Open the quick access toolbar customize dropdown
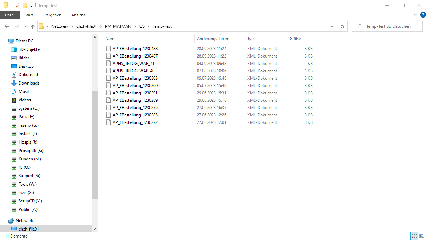427x240 pixels. (x=31, y=6)
